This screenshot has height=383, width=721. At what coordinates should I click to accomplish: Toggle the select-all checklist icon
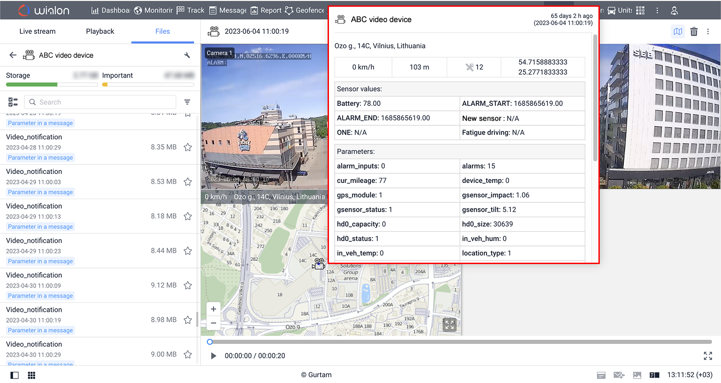[x=13, y=102]
